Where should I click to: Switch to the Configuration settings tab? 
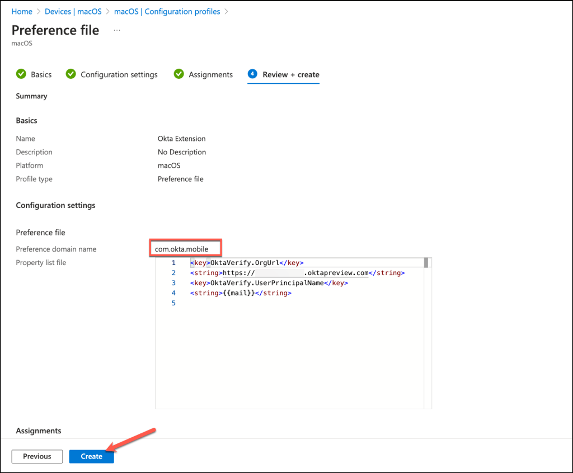coord(119,74)
